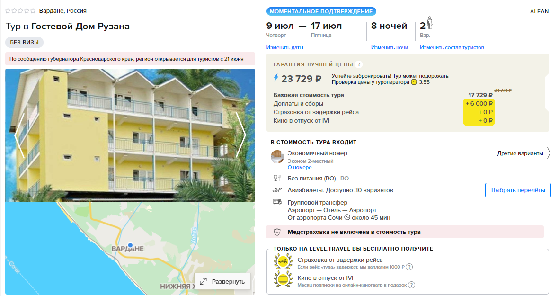Click the yellow IVI cinema badge icon
Image resolution: width=559 pixels, height=296 pixels.
(x=283, y=278)
